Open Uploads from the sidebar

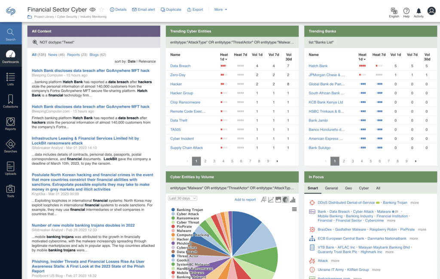click(x=11, y=169)
